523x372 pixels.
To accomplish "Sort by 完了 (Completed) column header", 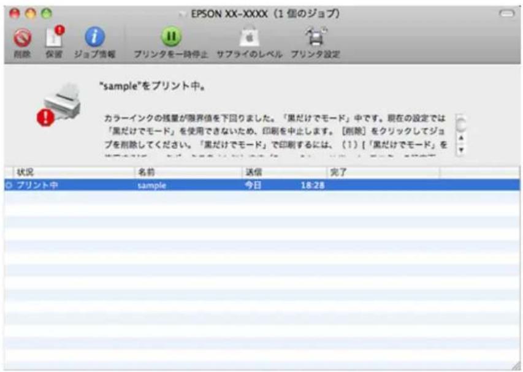I will pyautogui.click(x=383, y=172).
